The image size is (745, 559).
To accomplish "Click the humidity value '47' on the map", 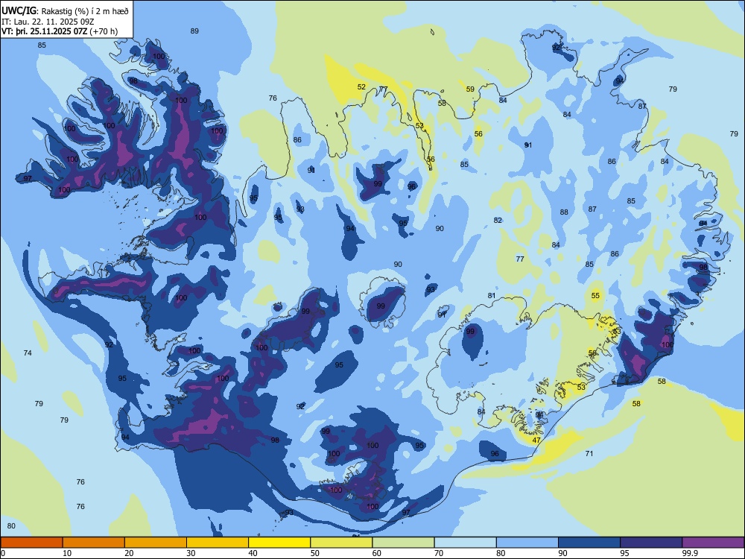I will pyautogui.click(x=536, y=440).
